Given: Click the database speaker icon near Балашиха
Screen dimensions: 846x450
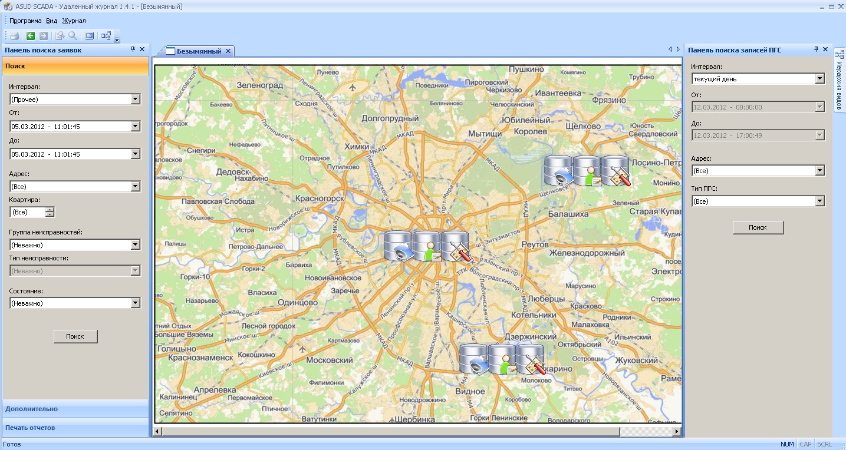Looking at the screenshot, I should (558, 171).
